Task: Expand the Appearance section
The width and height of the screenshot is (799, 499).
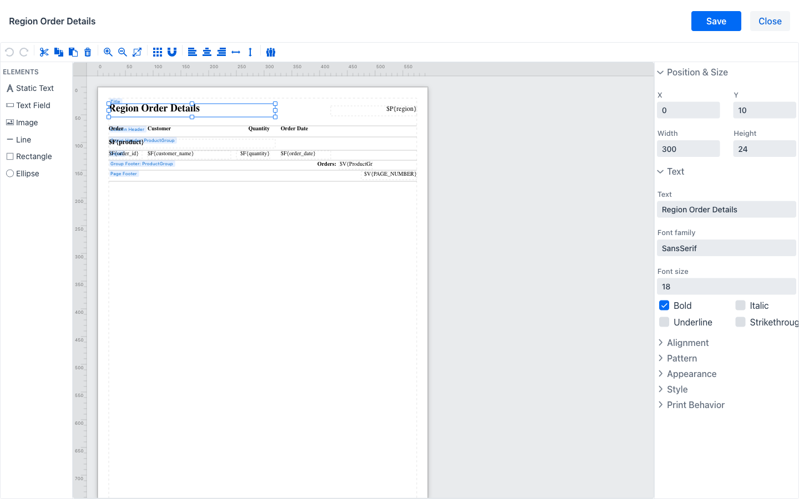Action: 687,374
